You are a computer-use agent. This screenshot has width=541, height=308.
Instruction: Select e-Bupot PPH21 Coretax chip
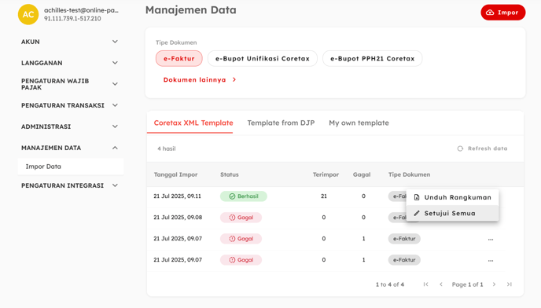(372, 59)
